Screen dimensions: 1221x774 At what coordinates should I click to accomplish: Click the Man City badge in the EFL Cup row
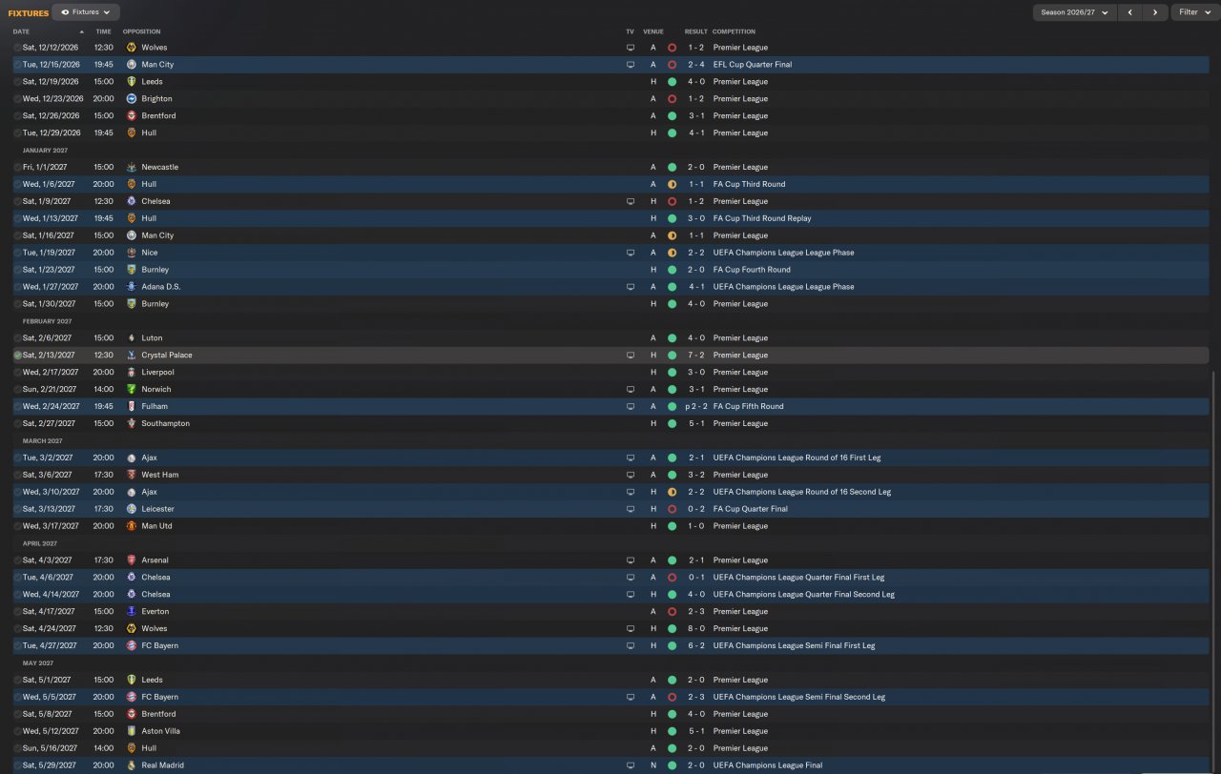pos(132,65)
